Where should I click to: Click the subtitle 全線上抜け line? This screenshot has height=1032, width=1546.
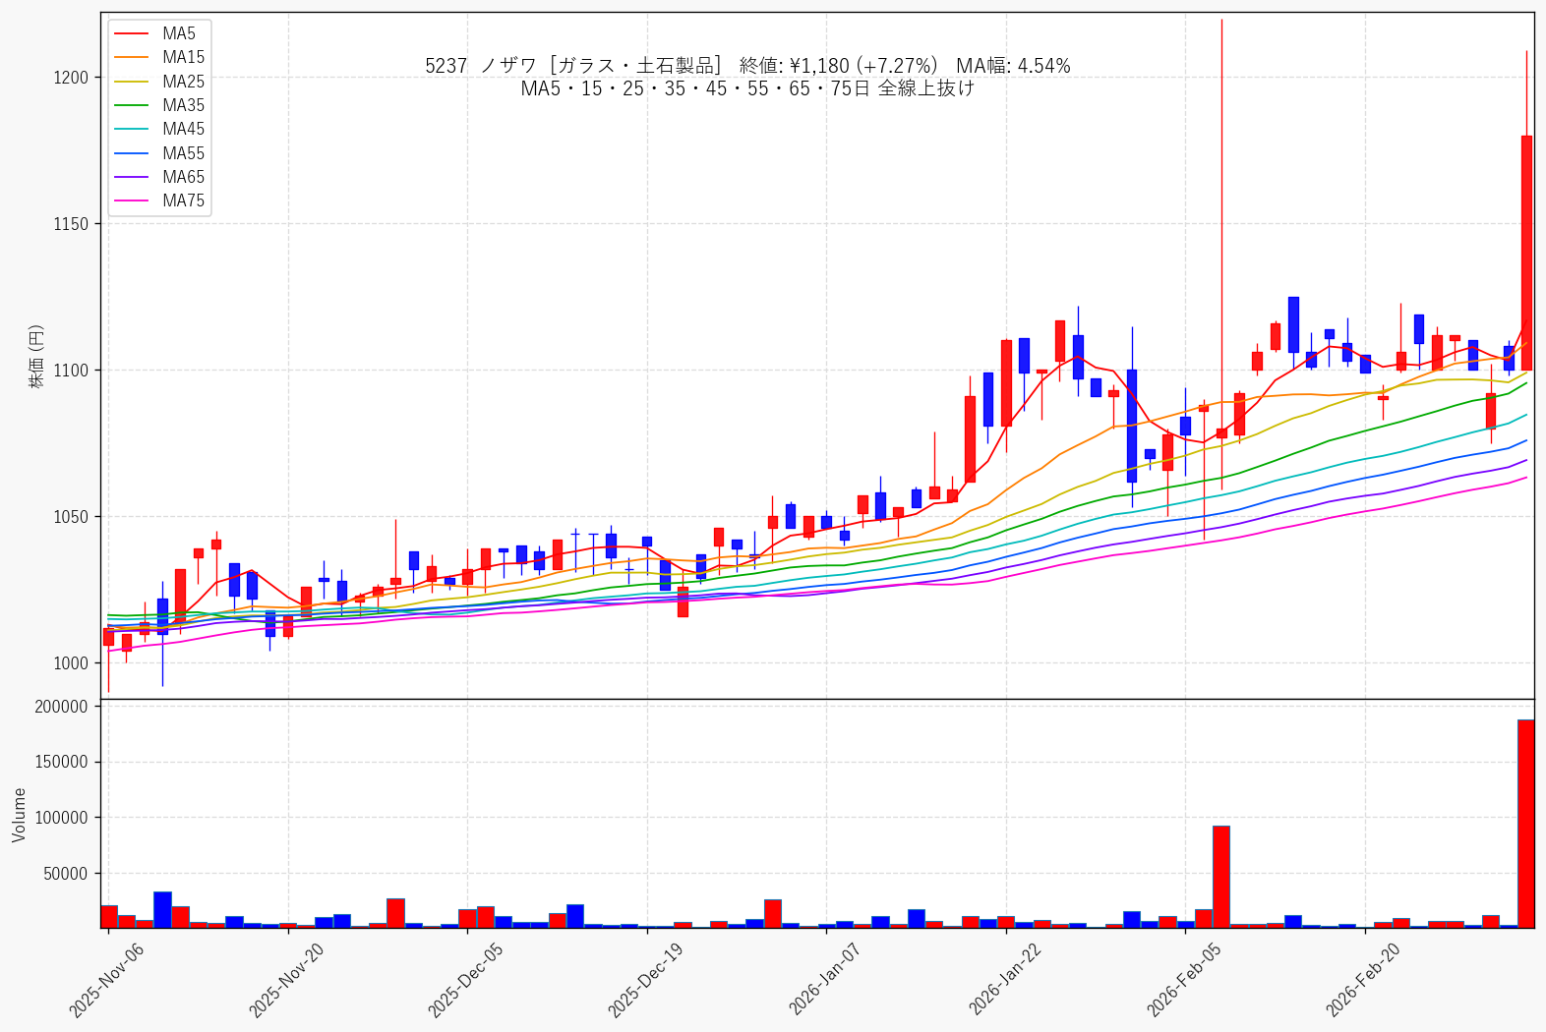pyautogui.click(x=747, y=88)
